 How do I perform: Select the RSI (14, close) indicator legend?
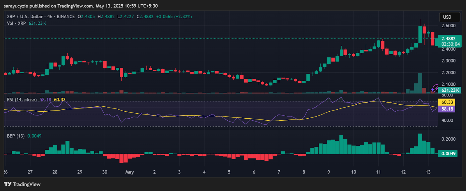tap(22, 100)
